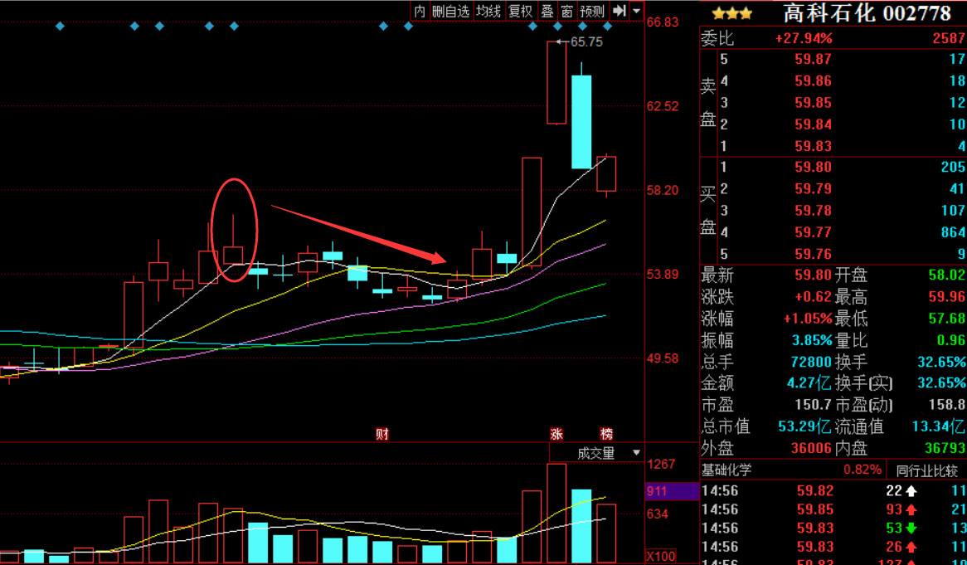Click the 内 toolbar button
The image size is (967, 565).
point(420,11)
